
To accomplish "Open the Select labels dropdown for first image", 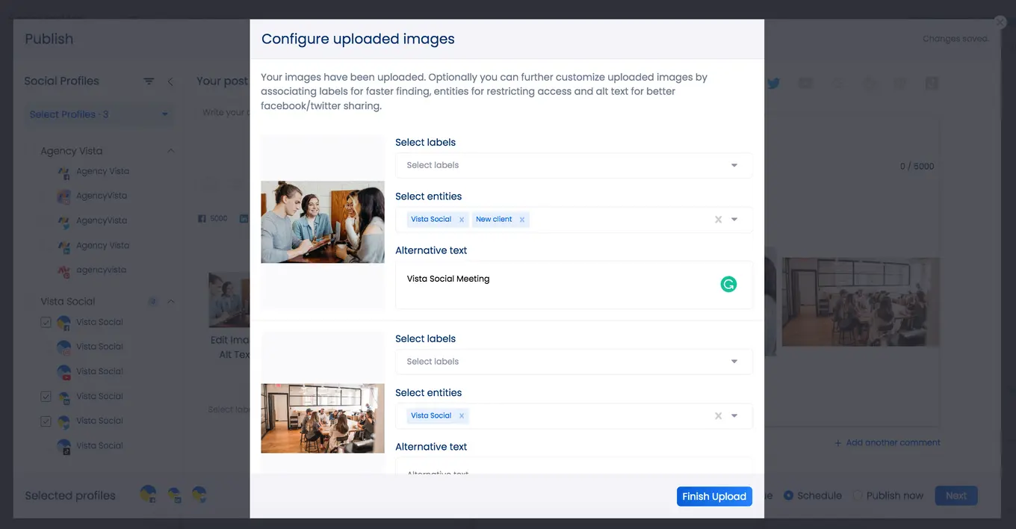I will pos(573,164).
